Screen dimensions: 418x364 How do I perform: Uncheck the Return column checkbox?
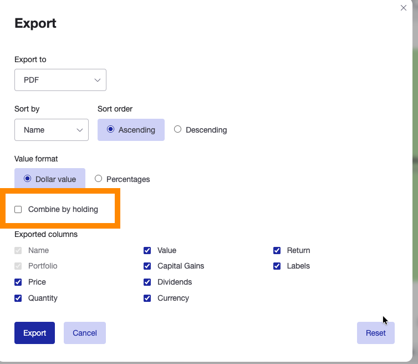[x=277, y=250]
